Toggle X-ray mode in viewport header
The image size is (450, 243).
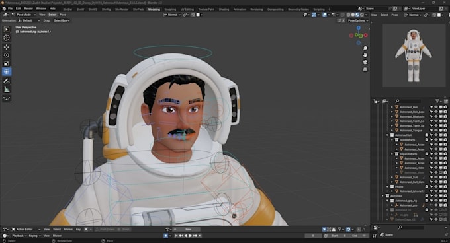pos(342,15)
